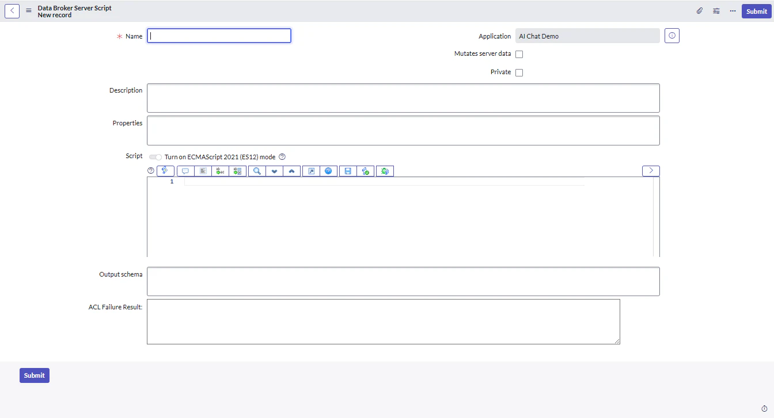The image size is (774, 418).
Task: Focus the Name input field
Action: pos(219,36)
